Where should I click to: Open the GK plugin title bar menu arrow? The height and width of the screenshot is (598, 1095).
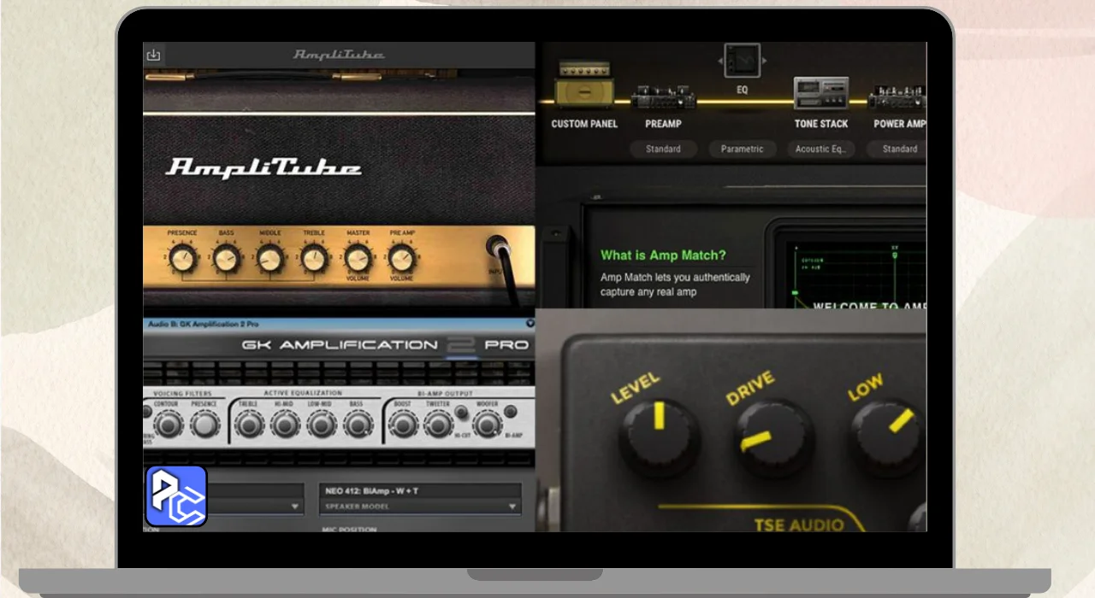click(530, 324)
